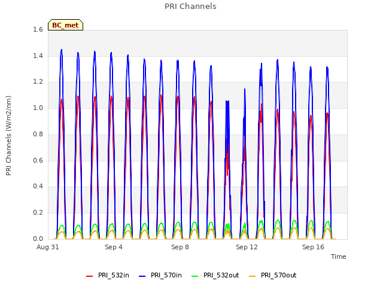The height and width of the screenshot is (287, 383).
Task: Click the isolated blue spike reaching 1.15 before Sep 12
Action: point(245,89)
